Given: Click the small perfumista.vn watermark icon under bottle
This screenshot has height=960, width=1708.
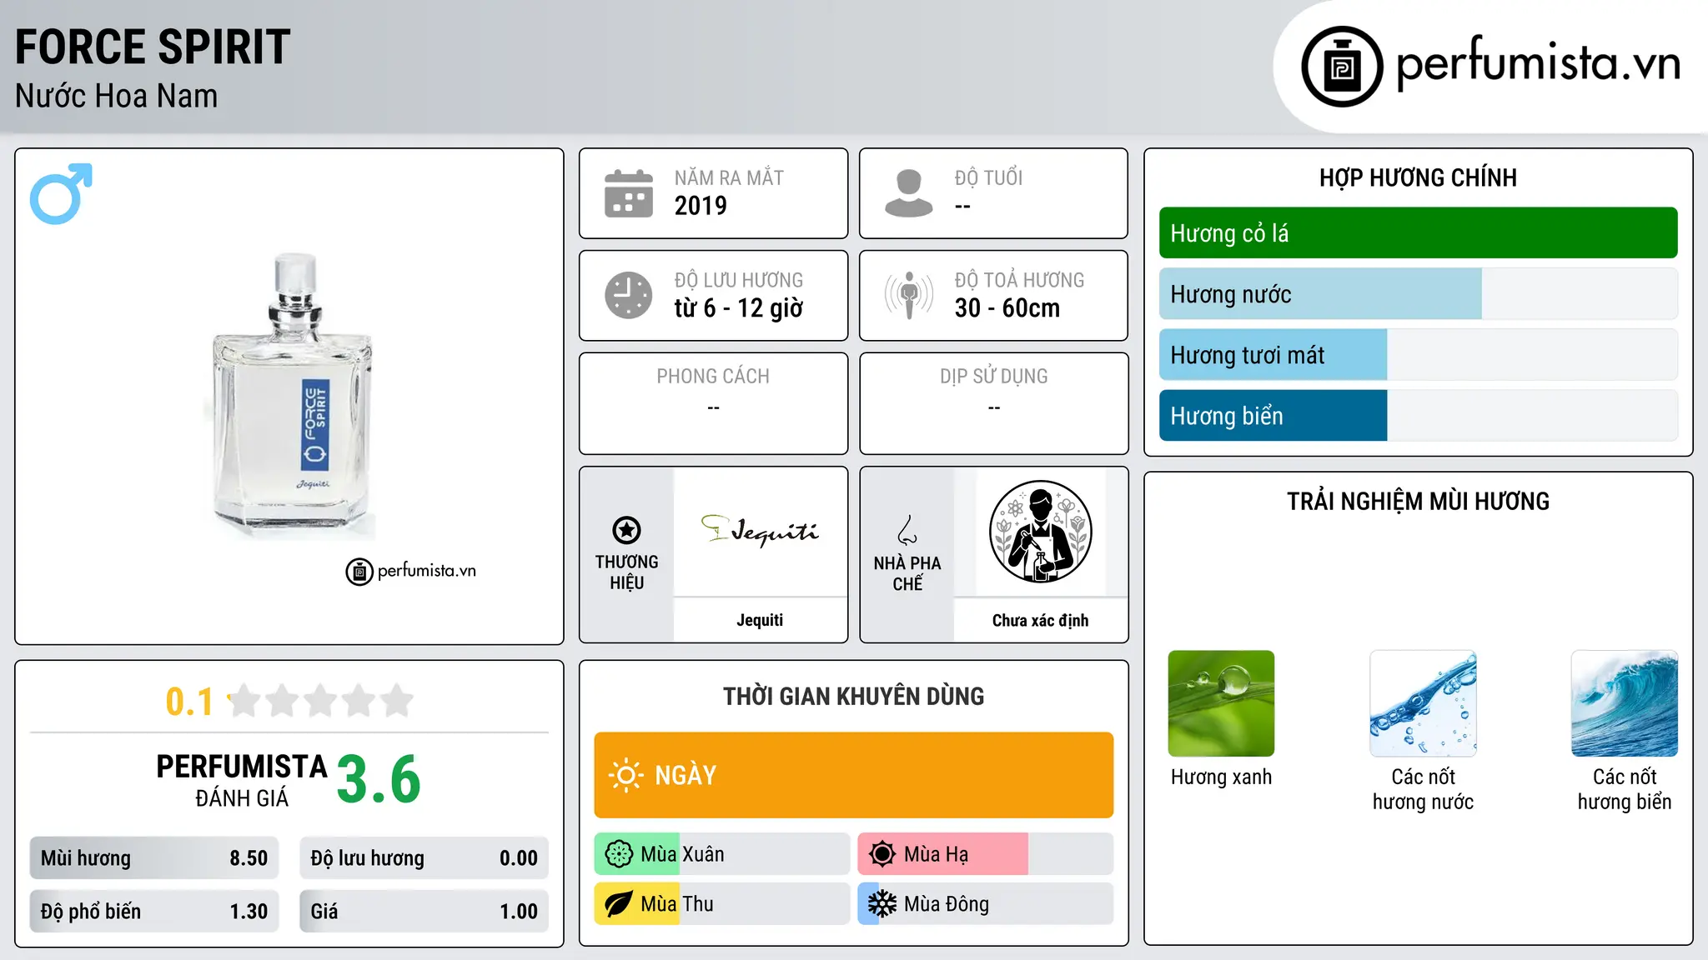Looking at the screenshot, I should point(359,572).
